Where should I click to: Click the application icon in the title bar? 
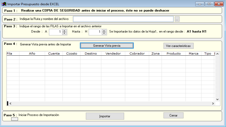tap(4, 4)
